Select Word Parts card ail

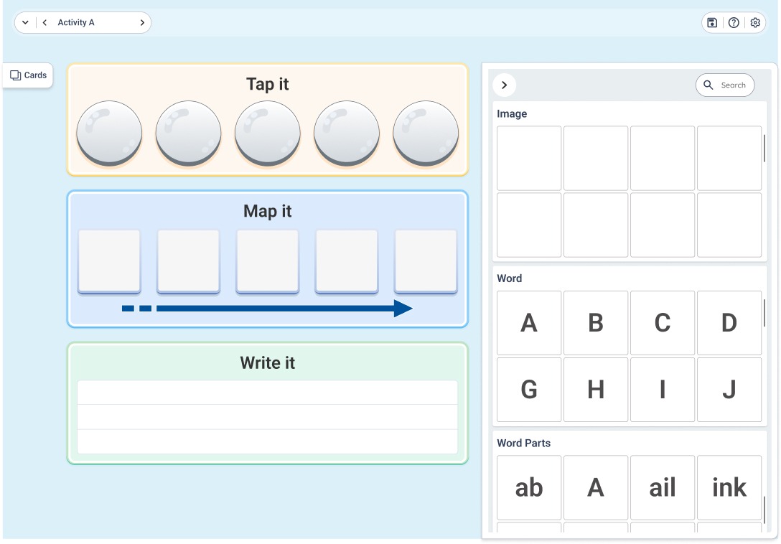pos(663,488)
